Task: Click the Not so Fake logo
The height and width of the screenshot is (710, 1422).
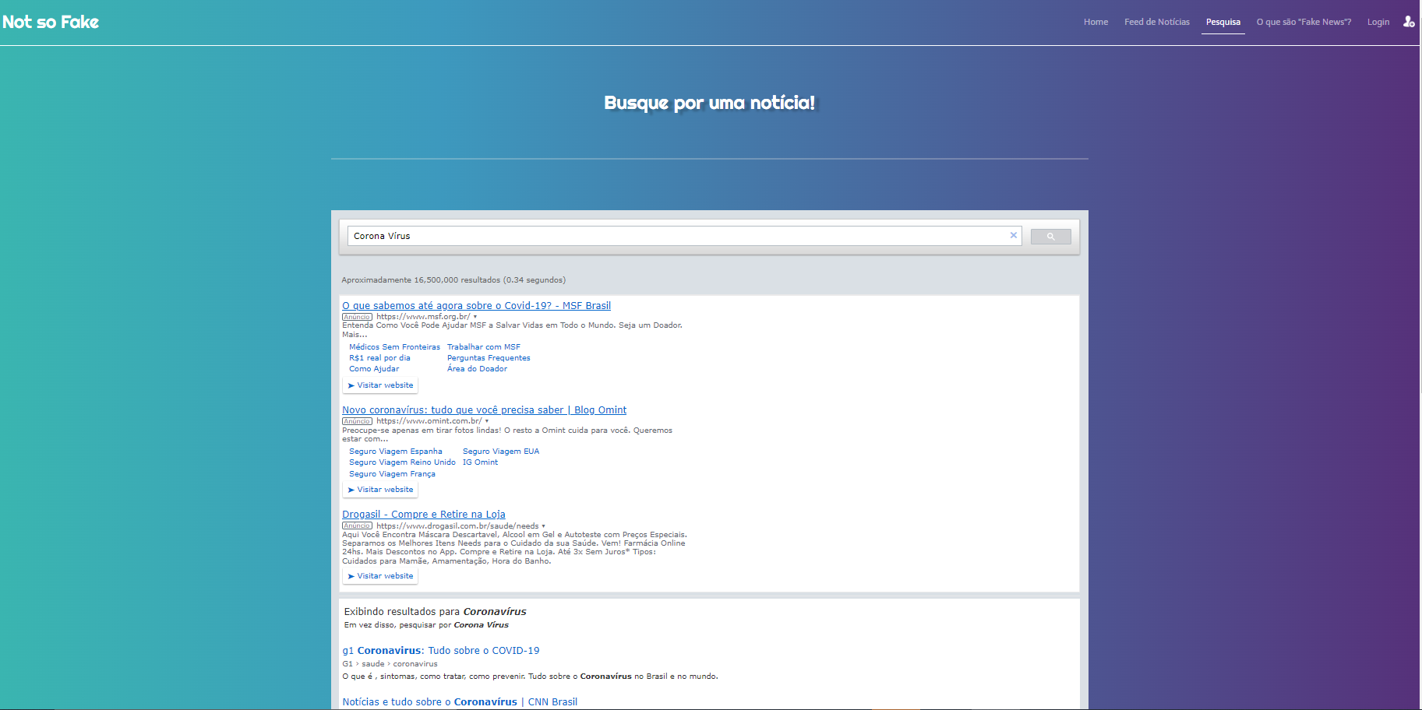Action: [51, 22]
